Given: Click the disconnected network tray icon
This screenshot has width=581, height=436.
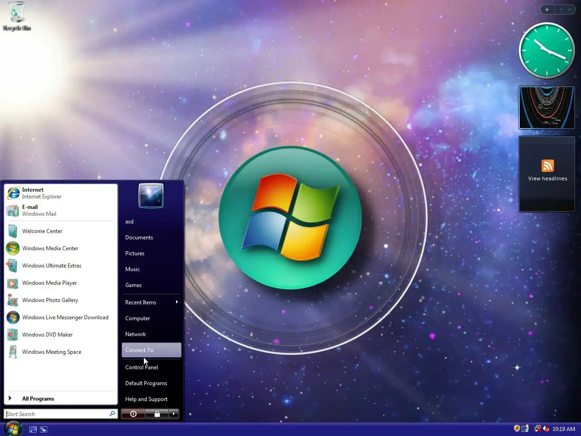Looking at the screenshot, I should 537,429.
